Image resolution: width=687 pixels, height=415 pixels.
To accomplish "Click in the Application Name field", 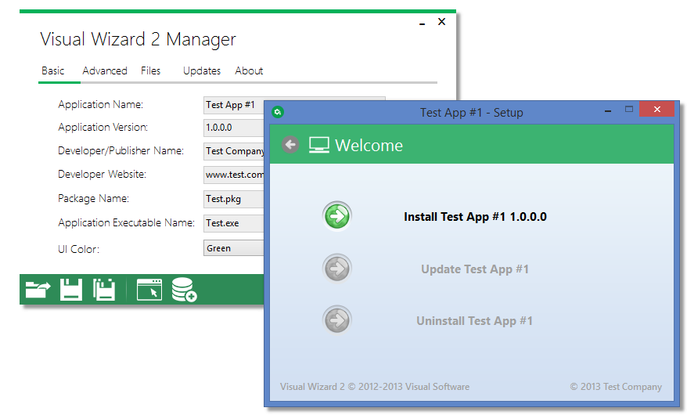I will coord(233,105).
